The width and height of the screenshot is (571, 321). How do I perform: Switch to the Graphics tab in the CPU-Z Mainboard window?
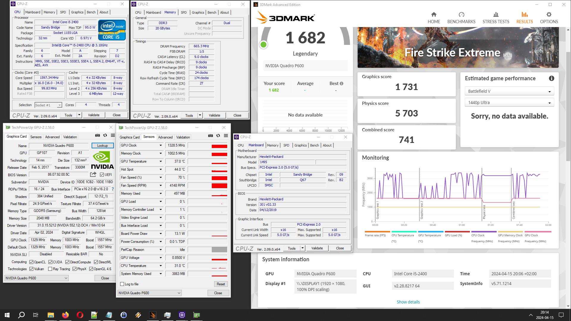click(300, 145)
